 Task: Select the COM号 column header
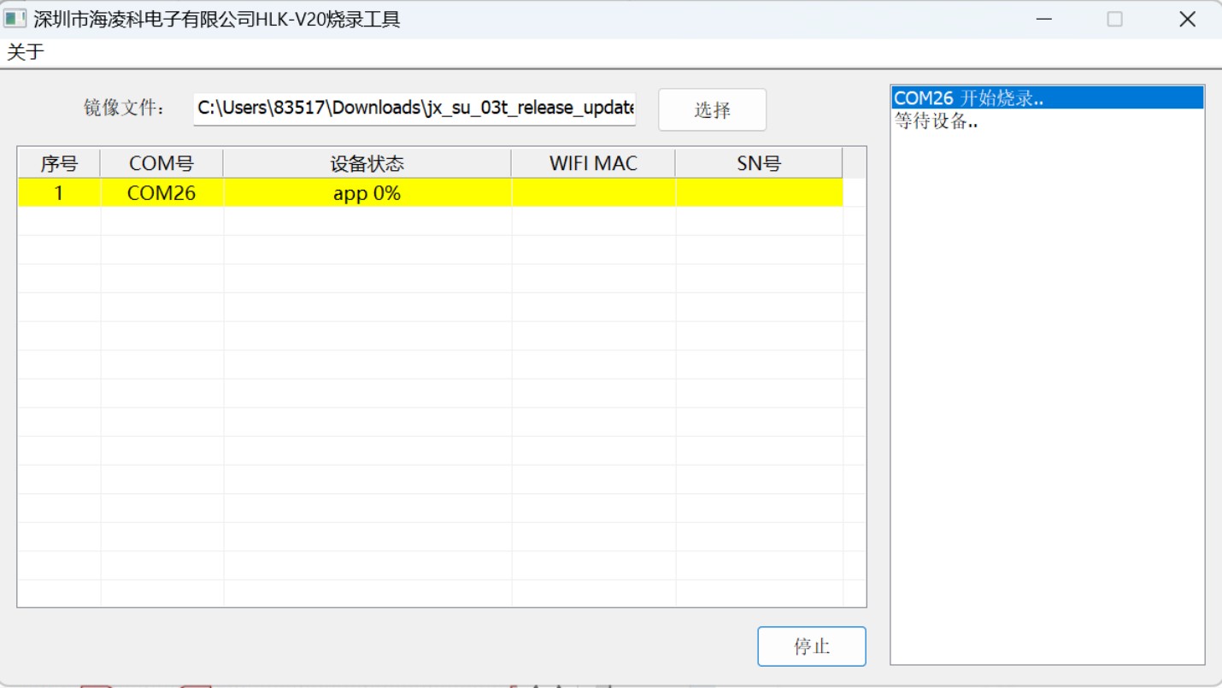point(162,163)
